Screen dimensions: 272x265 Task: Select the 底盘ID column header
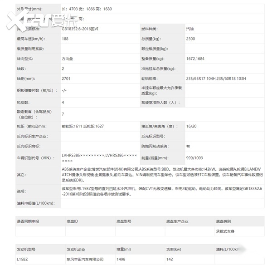[73, 221]
